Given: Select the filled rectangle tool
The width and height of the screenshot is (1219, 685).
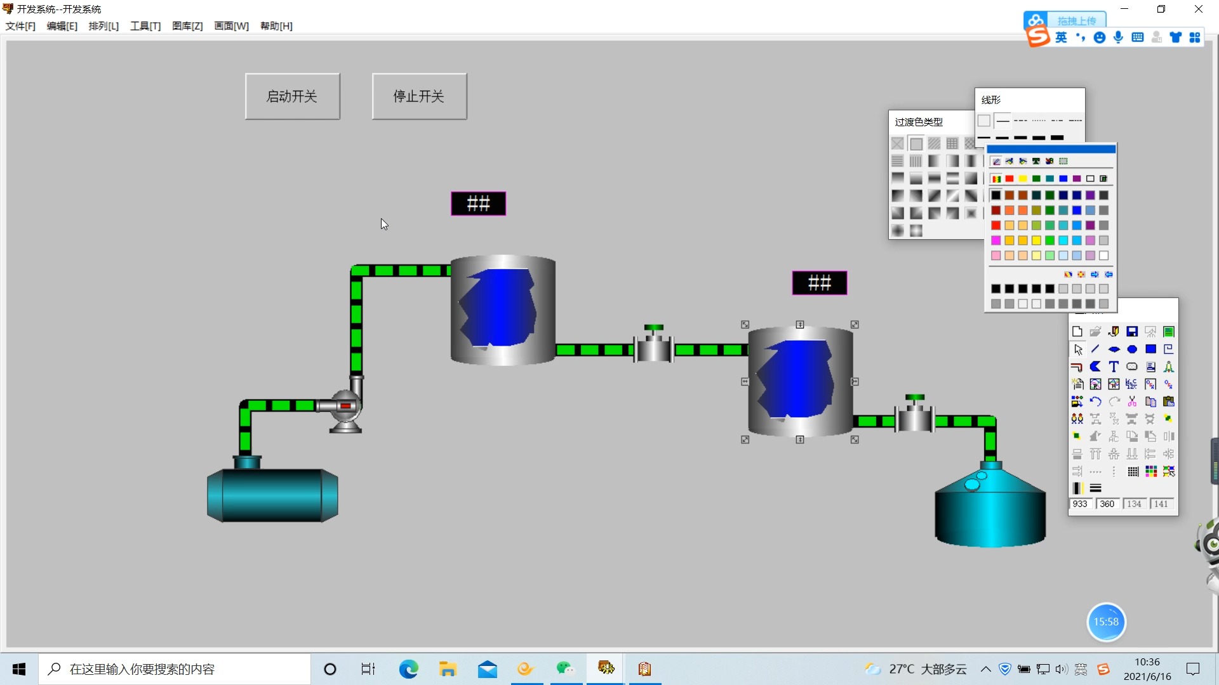Looking at the screenshot, I should (1150, 349).
